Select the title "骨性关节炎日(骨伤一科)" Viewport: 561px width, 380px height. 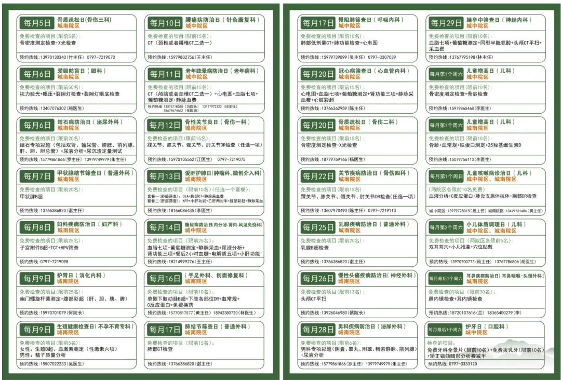point(218,122)
